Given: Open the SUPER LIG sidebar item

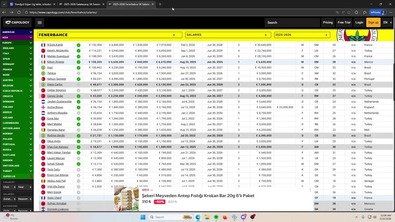Looking at the screenshot, I should tap(17, 176).
